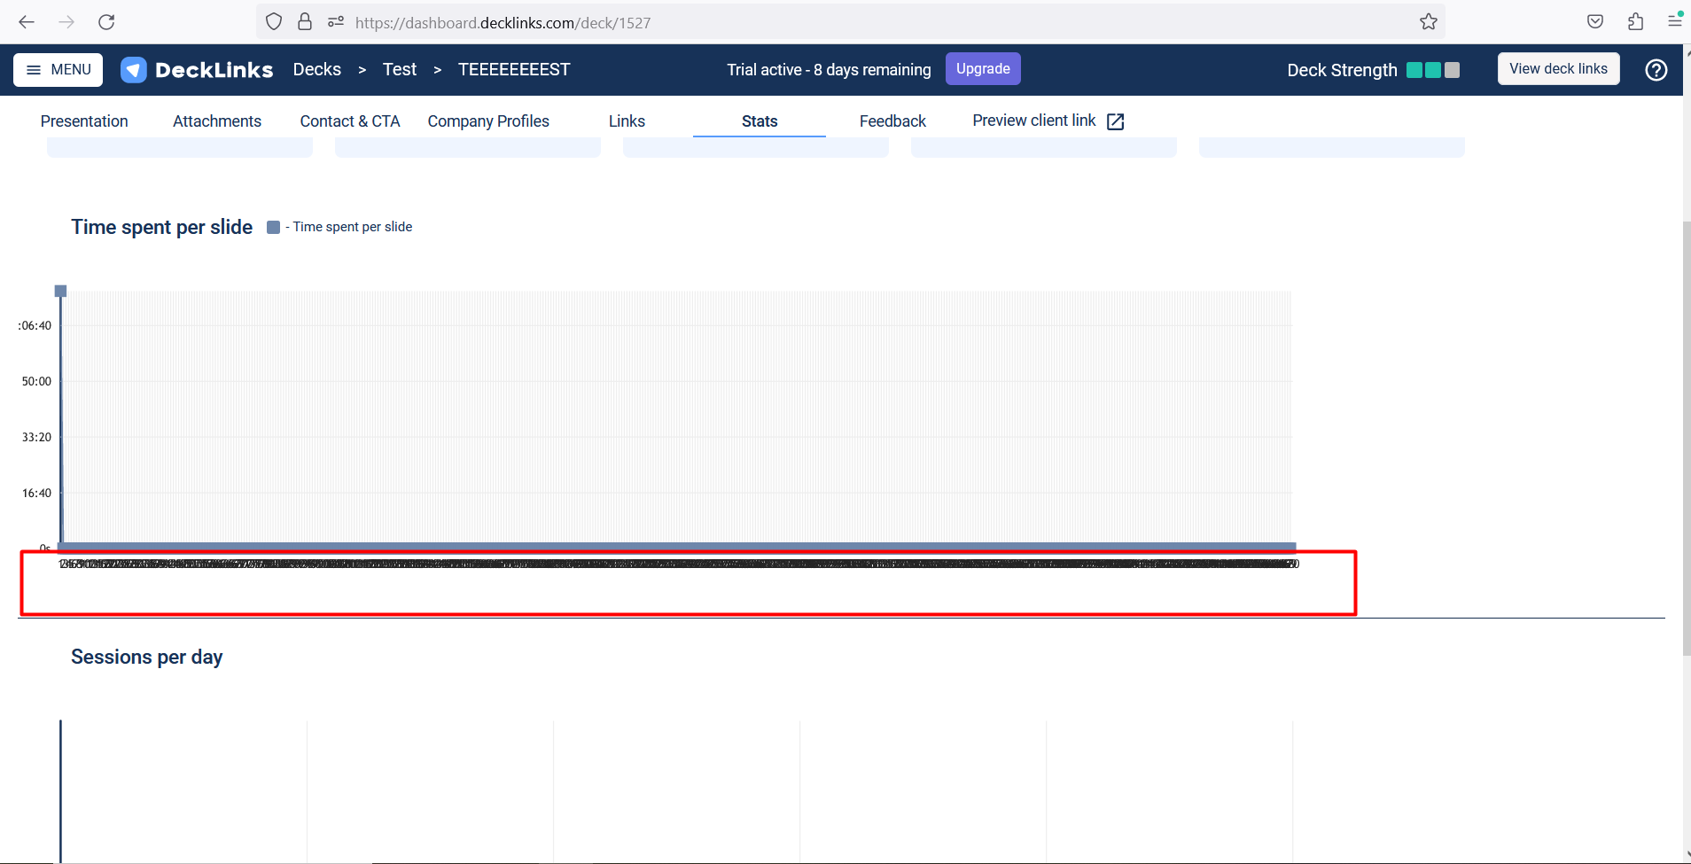The height and width of the screenshot is (864, 1691).
Task: Open the MENU button
Action: [58, 70]
